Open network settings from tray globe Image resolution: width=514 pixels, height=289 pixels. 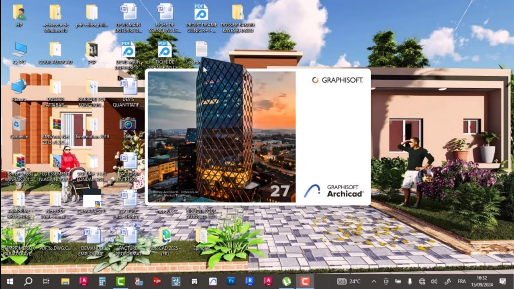click(x=422, y=281)
